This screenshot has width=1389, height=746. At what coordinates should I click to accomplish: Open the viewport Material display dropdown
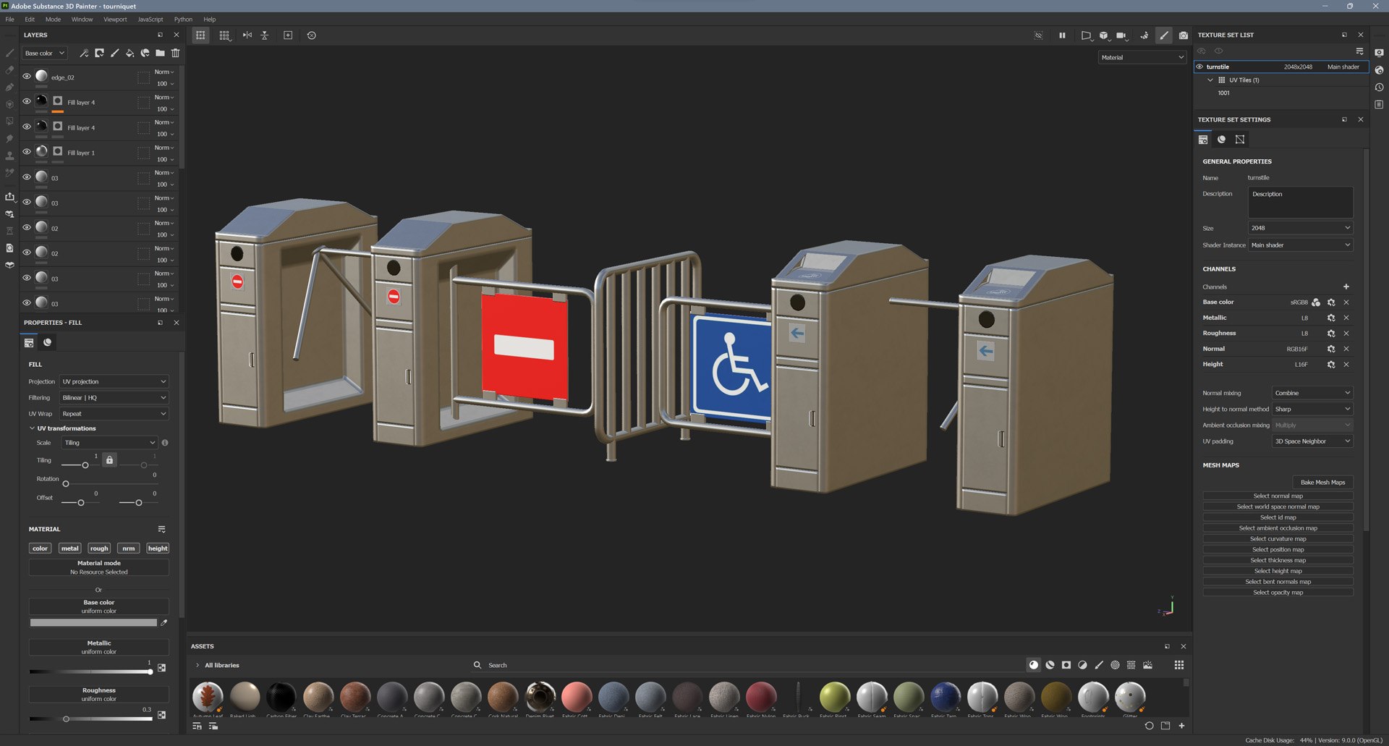[x=1142, y=57]
